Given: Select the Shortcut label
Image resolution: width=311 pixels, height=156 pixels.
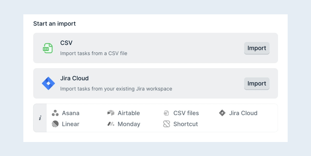Looking at the screenshot, I should 186,124.
